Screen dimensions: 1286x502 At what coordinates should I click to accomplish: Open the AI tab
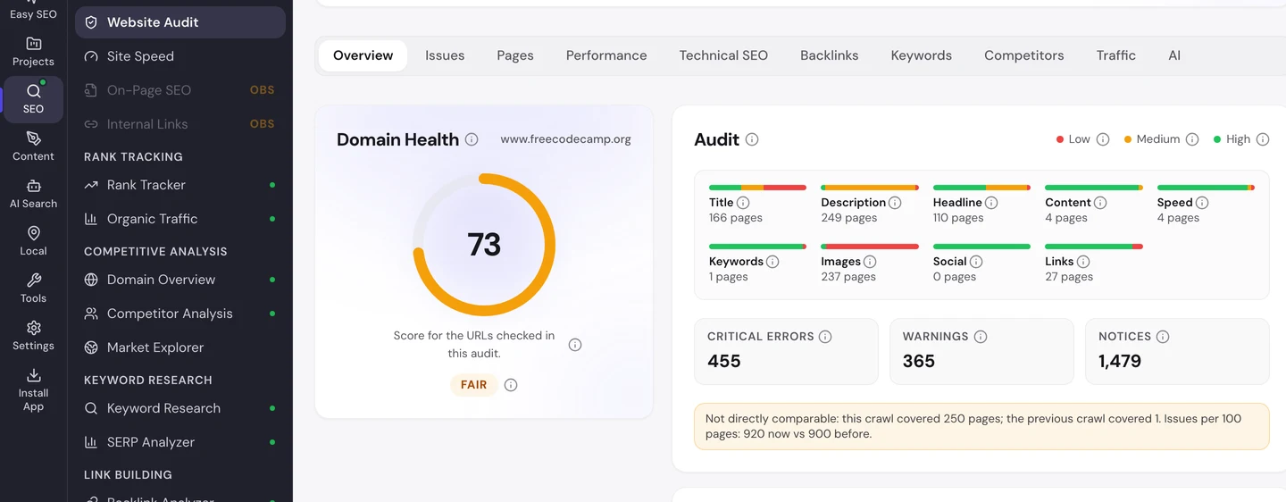tap(1174, 55)
